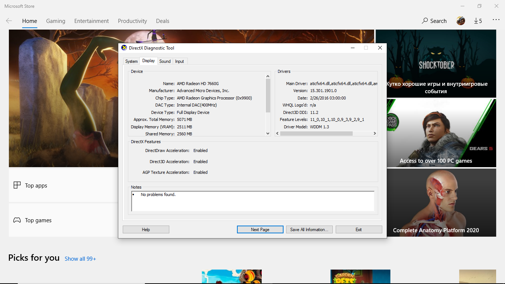Open the Shocktober promo banner

(x=436, y=64)
